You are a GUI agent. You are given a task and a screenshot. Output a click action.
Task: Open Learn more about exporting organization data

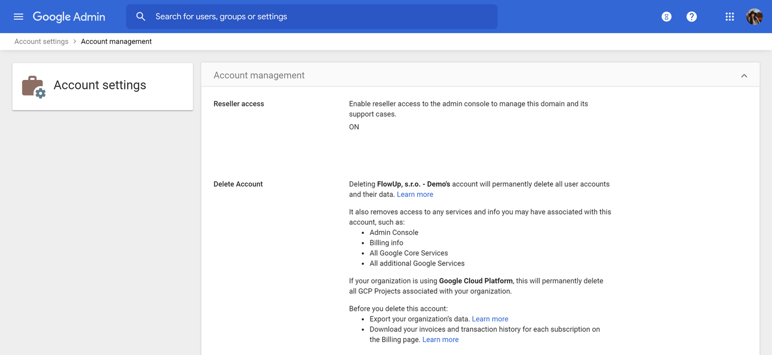490,319
